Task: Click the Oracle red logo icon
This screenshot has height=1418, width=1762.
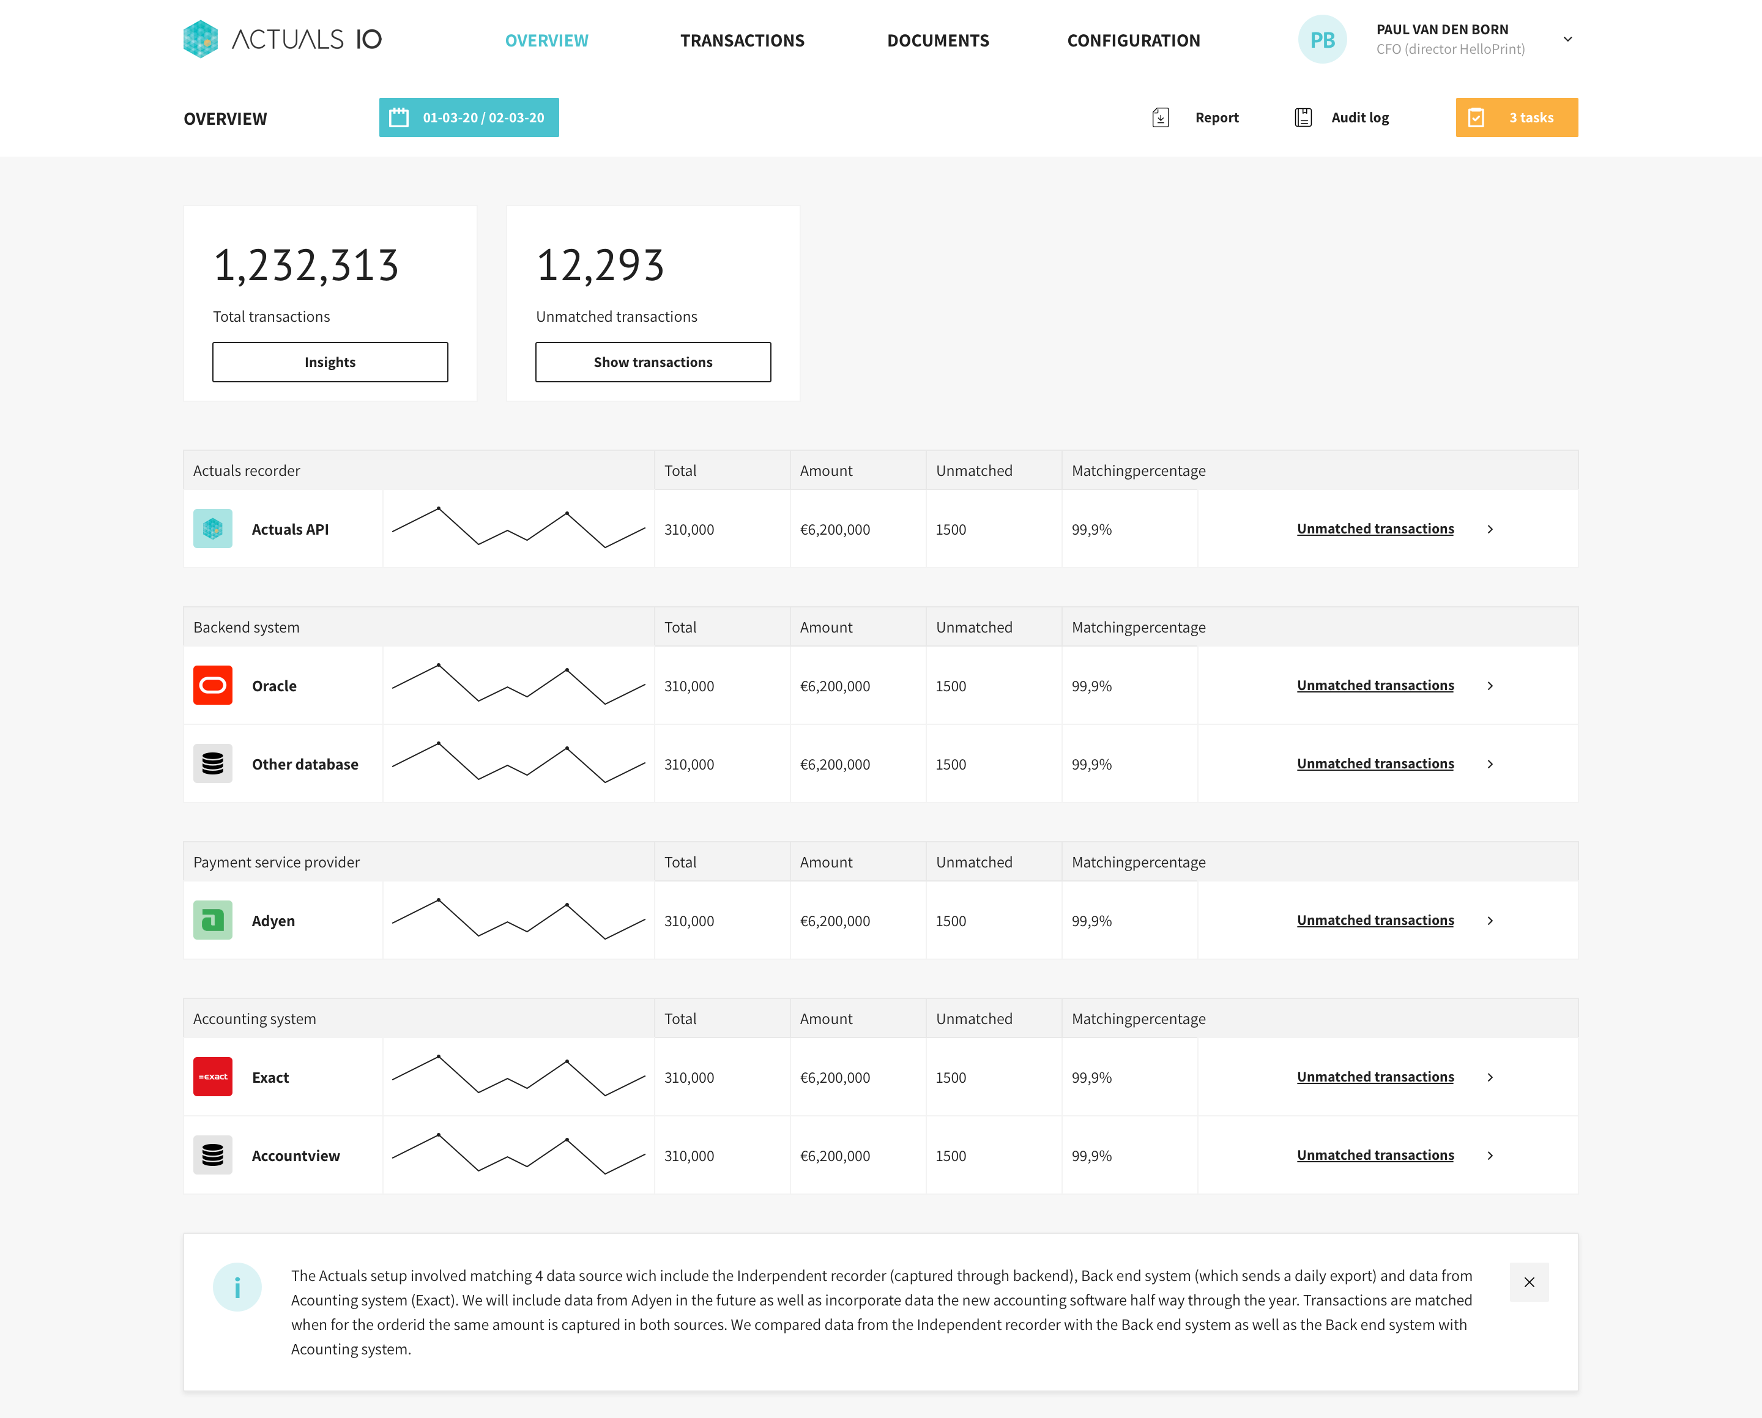Action: pos(212,685)
